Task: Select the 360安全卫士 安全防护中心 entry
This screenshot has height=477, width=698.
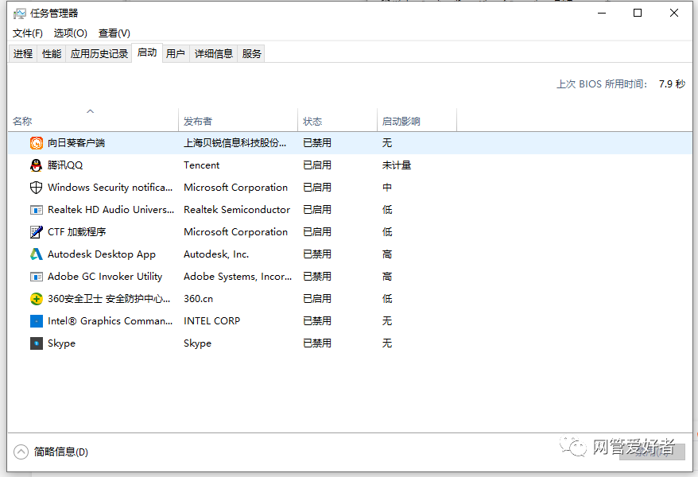Action: click(x=109, y=299)
